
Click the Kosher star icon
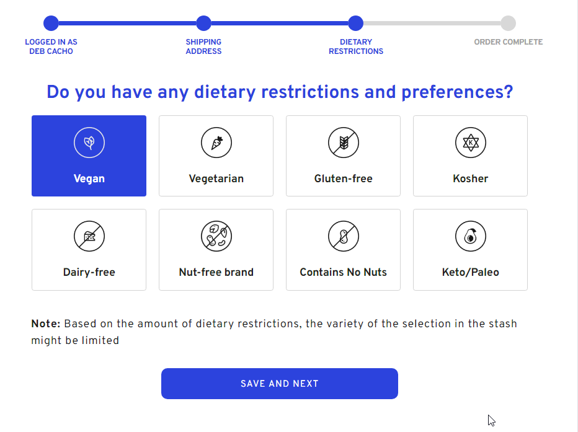coord(471,143)
